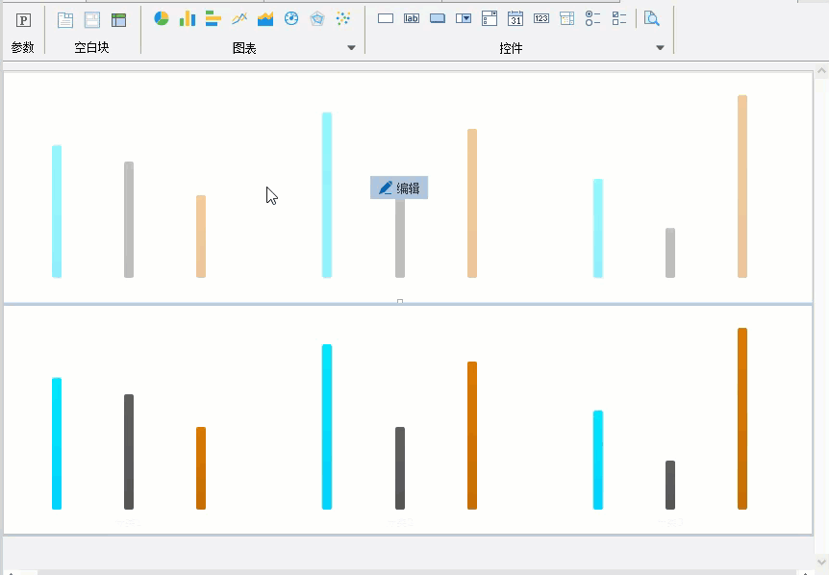The height and width of the screenshot is (575, 829).
Task: Click the 控件 section label
Action: pos(511,49)
